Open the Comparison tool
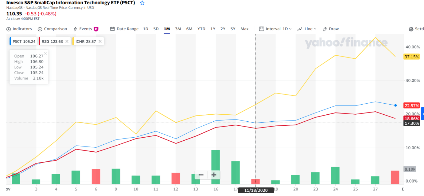The height and width of the screenshot is (196, 424). (52, 29)
